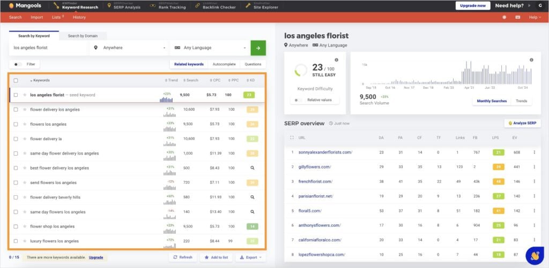The image size is (549, 268).
Task: Open SERPWatcher Rank Tracking tool
Action: pyautogui.click(x=168, y=5)
